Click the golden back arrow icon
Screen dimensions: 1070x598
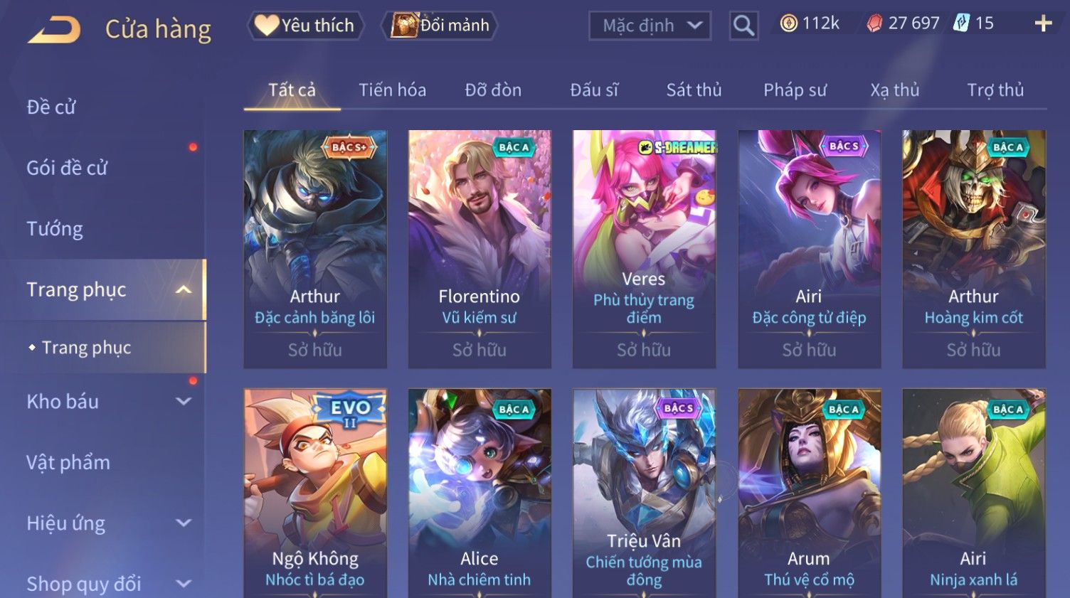(54, 30)
